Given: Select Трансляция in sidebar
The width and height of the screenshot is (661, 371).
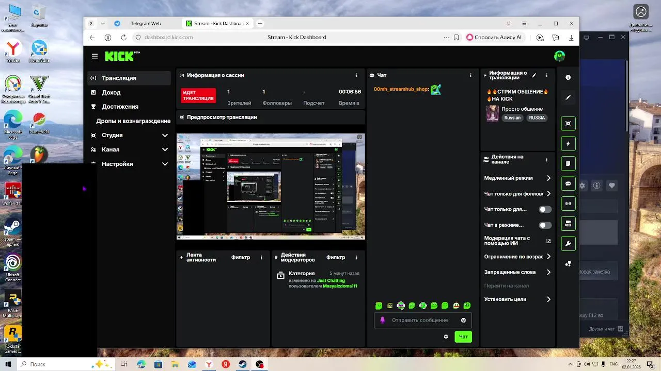Looking at the screenshot, I should (x=129, y=78).
